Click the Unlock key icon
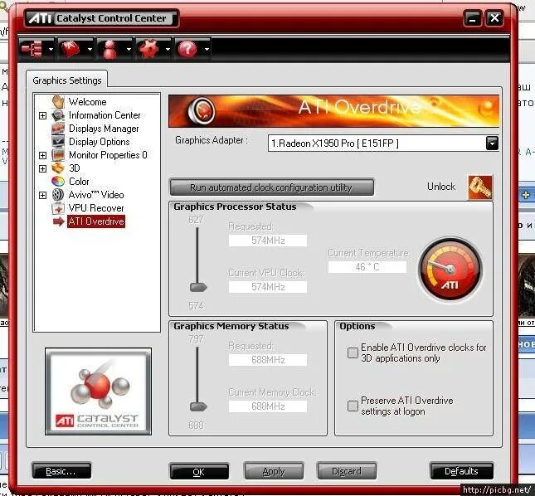535x496 pixels. pos(480,187)
